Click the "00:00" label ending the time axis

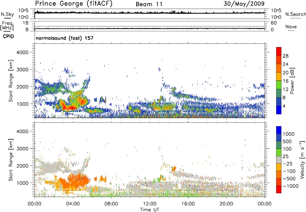[x=265, y=204]
